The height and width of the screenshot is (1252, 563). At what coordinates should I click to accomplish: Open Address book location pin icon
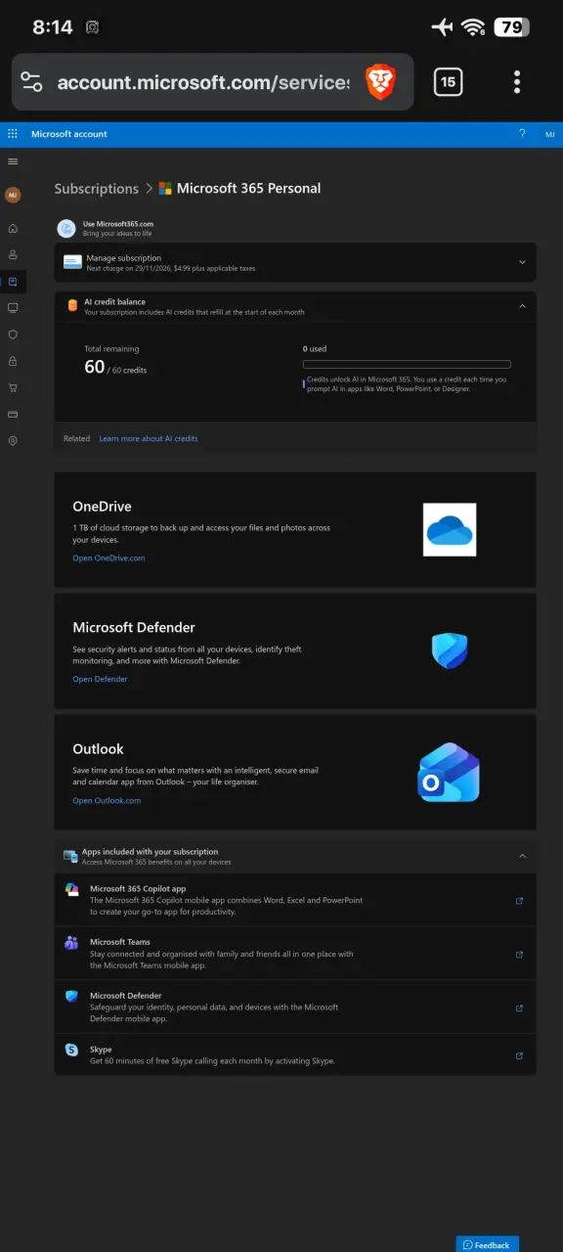tap(13, 441)
